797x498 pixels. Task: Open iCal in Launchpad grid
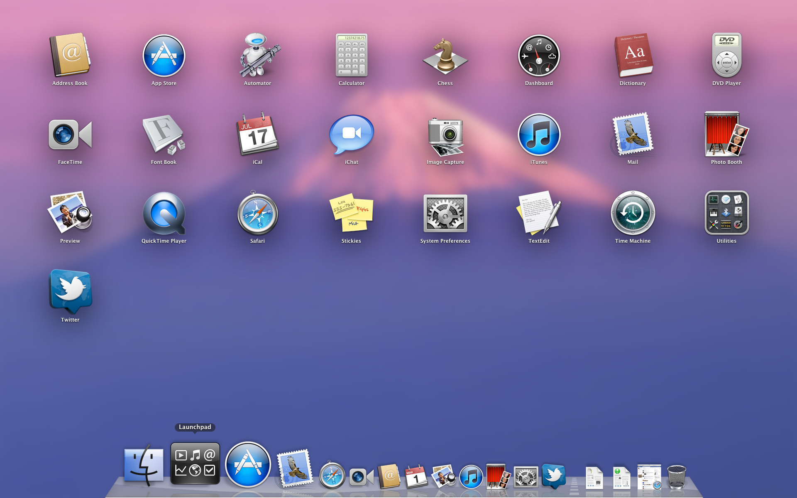[x=258, y=134]
